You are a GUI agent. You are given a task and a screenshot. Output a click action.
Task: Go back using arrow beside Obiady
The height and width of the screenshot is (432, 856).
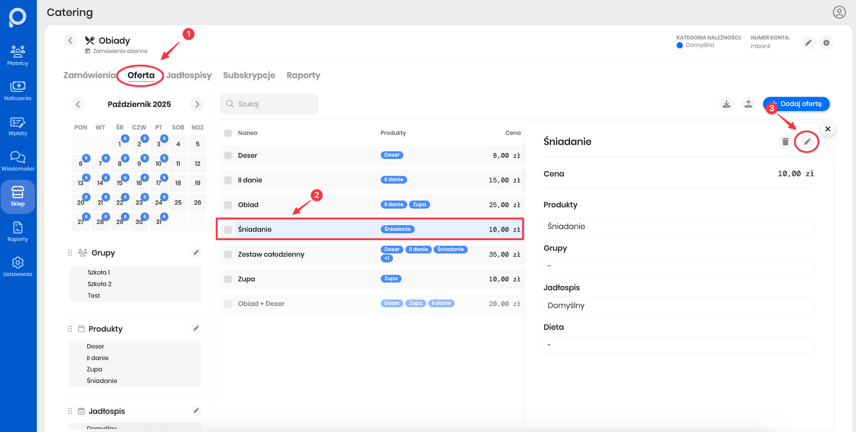71,41
